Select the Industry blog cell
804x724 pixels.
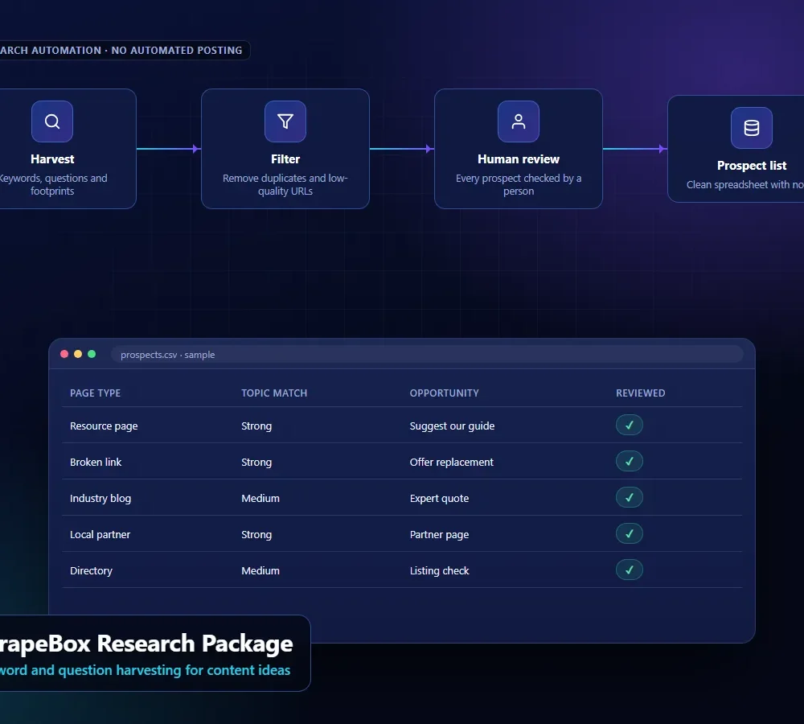click(x=100, y=498)
